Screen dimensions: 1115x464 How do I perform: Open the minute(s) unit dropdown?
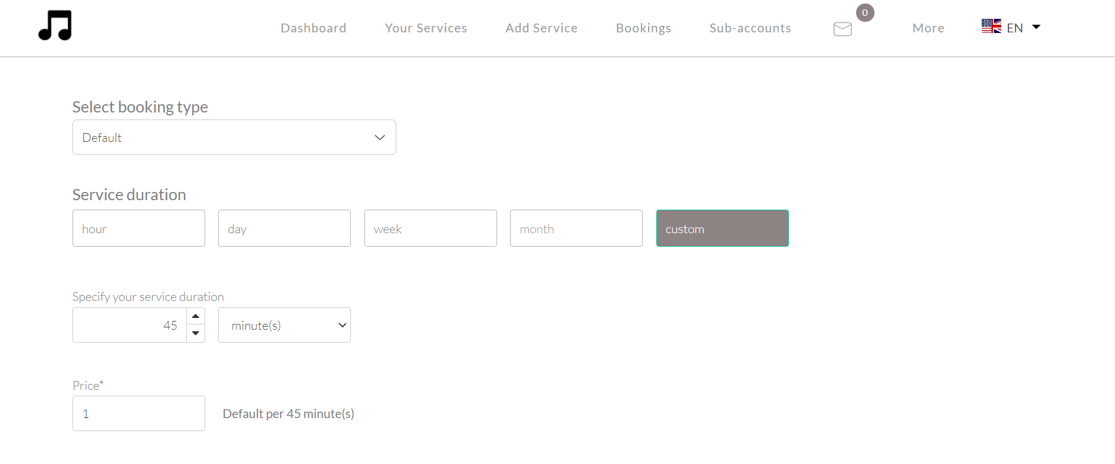(x=284, y=325)
